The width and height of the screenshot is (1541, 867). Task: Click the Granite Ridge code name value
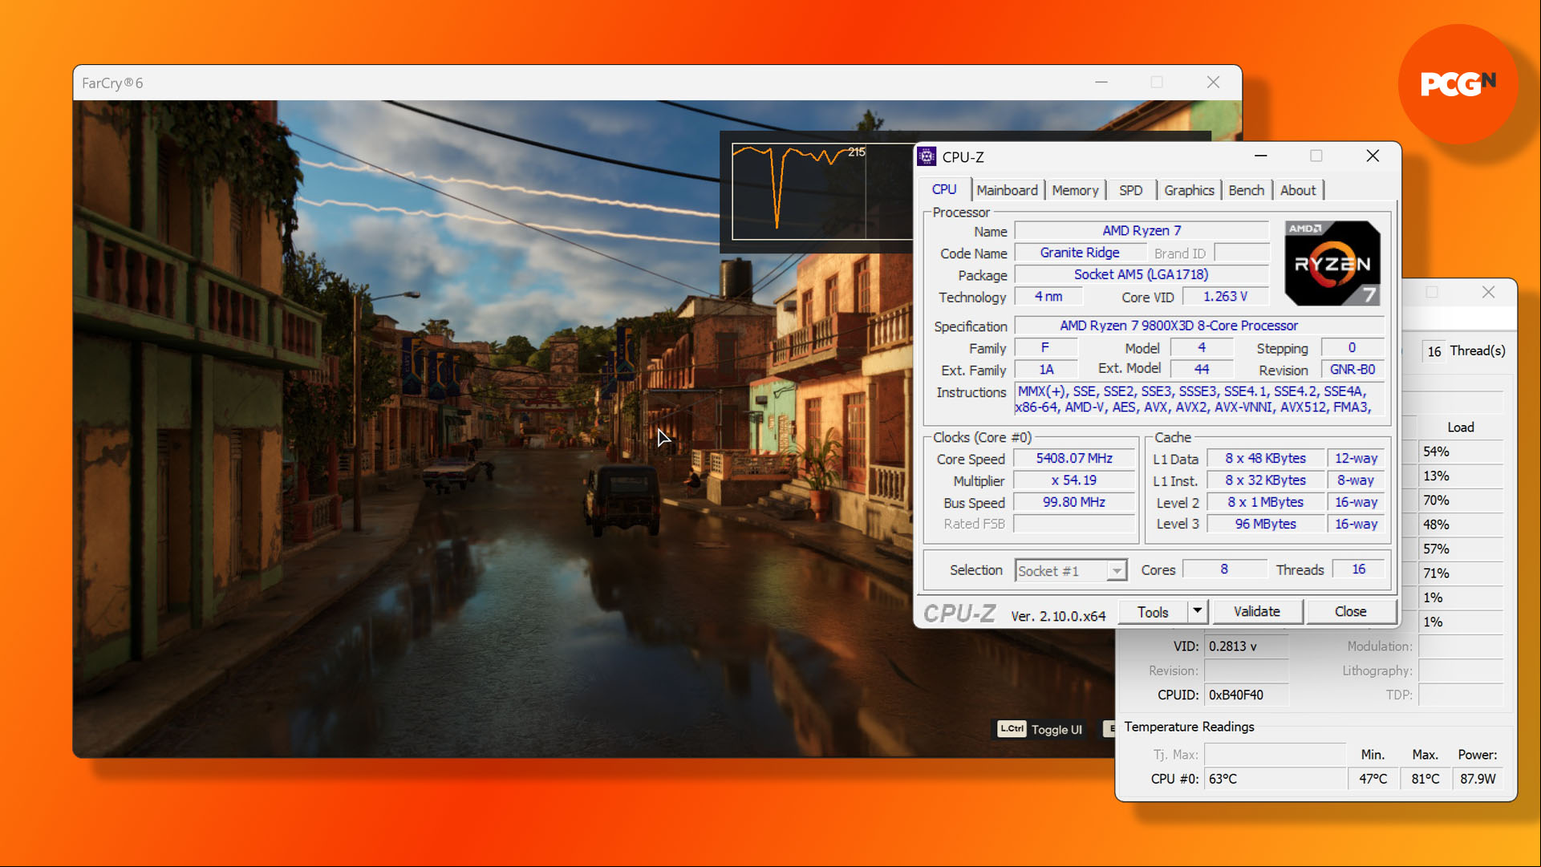pos(1080,253)
